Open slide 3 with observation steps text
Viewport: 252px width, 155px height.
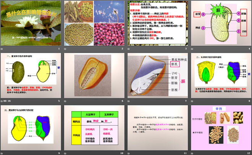(158, 23)
